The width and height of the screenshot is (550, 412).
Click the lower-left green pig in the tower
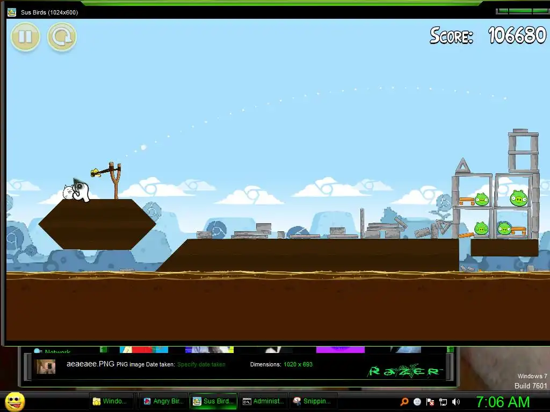[x=481, y=229]
